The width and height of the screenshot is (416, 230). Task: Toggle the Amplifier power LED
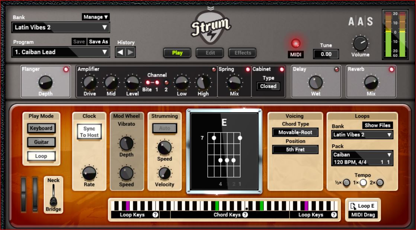coord(214,70)
